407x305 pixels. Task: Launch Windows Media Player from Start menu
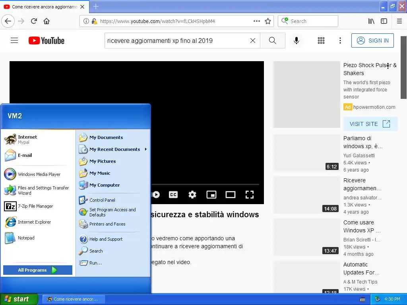point(38,174)
